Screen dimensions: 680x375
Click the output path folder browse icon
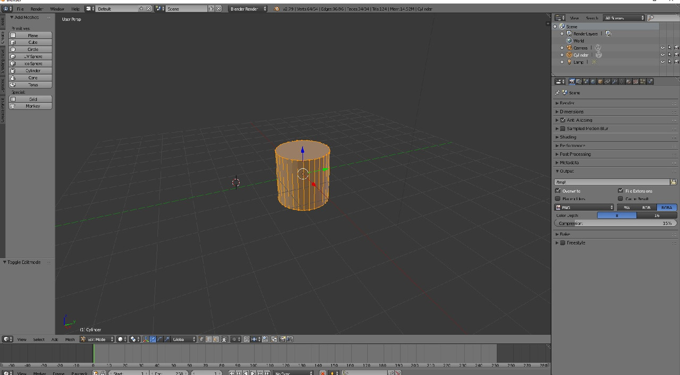tap(673, 182)
